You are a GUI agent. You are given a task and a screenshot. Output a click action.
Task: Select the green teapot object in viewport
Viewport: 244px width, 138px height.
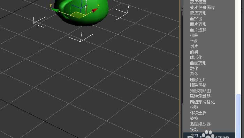click(x=81, y=13)
